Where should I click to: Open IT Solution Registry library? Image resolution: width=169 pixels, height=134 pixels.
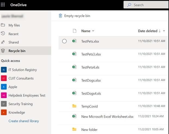[23, 70]
